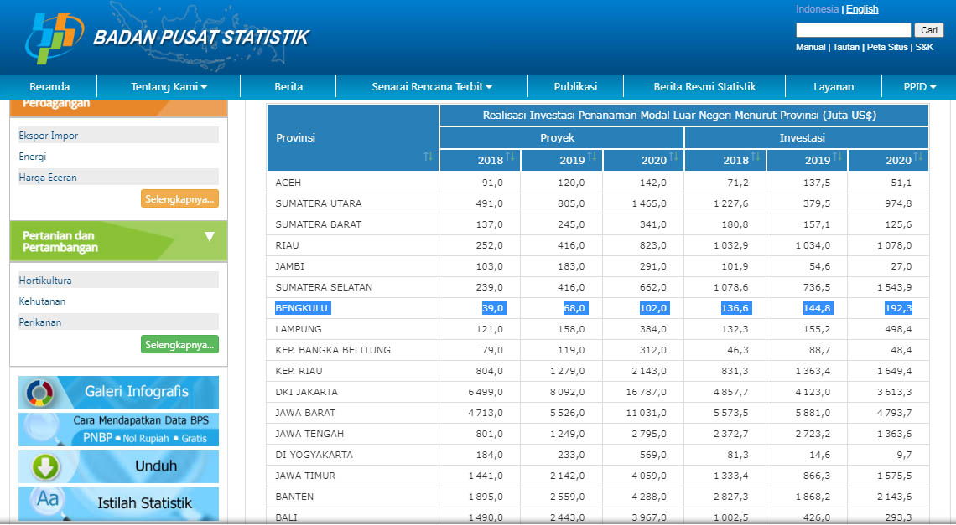Screen dimensions: 956x525
Task: Go to the Beranda menu item
Action: [49, 86]
